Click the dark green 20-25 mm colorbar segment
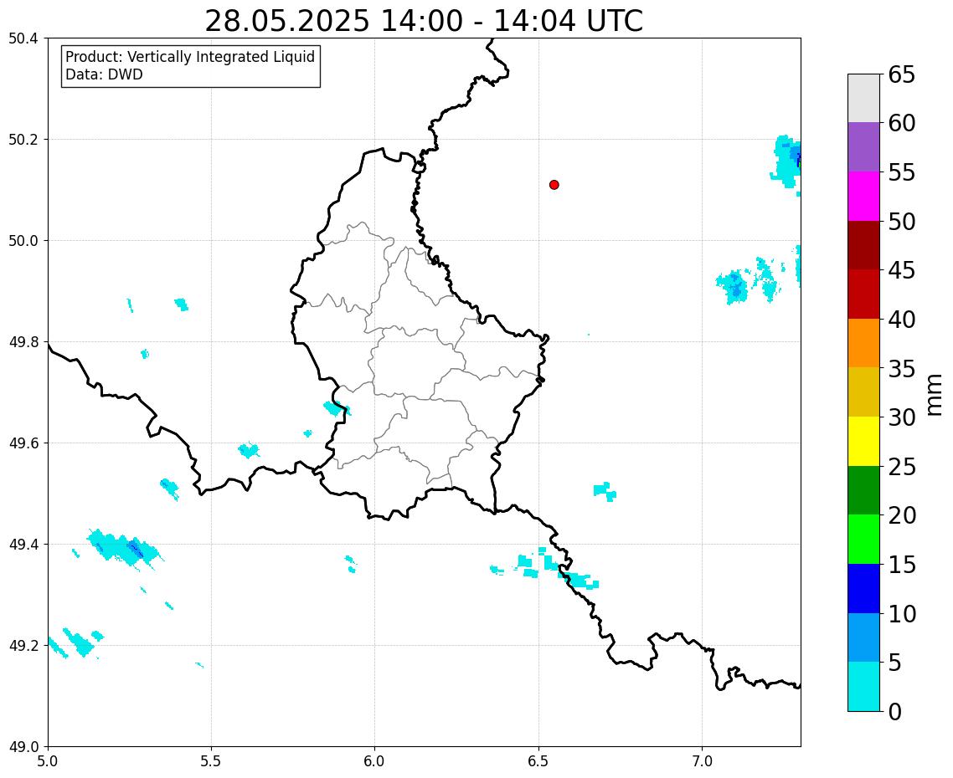953x778 pixels. pyautogui.click(x=863, y=490)
